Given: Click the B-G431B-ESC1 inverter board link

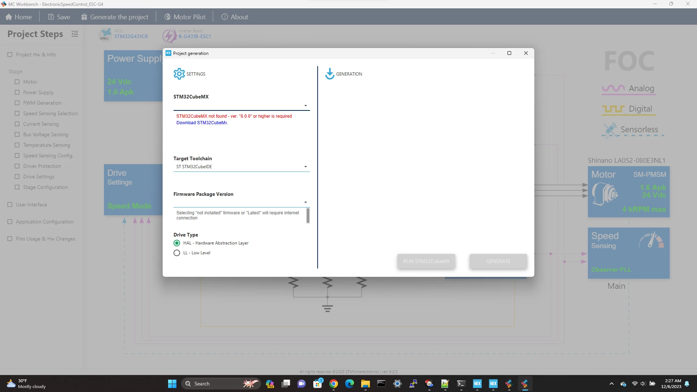Looking at the screenshot, I should tap(195, 36).
